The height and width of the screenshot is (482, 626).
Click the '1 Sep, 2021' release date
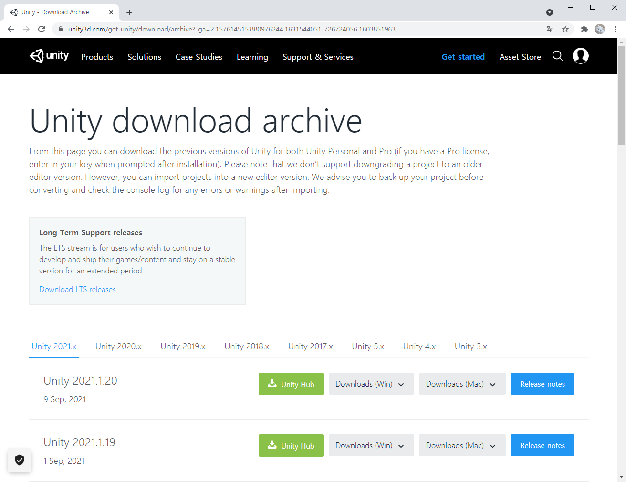[x=64, y=461]
